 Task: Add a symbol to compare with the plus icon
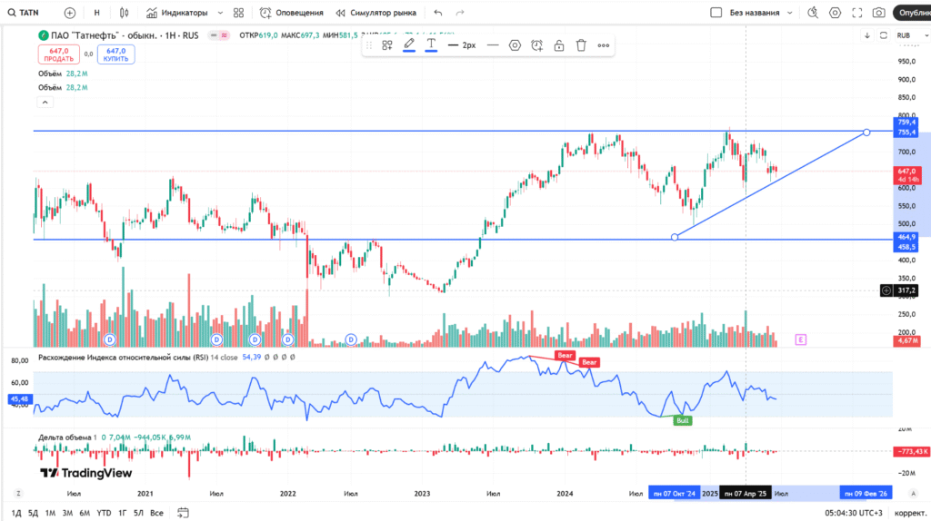[69, 13]
